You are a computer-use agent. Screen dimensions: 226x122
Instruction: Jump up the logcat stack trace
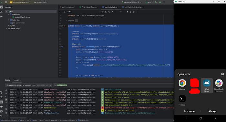pos(6,103)
